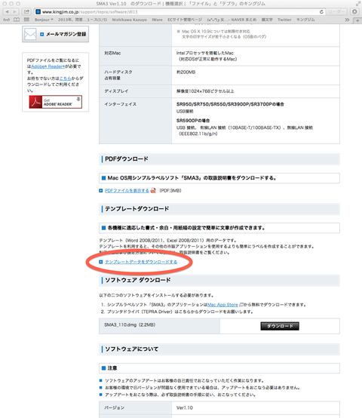
Task: Click テンプレートデータをダウンロードする link
Action: coord(141,262)
